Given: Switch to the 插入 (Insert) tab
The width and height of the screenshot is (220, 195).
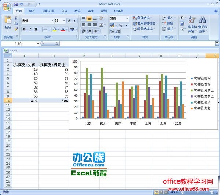Looking at the screenshot, I should pos(32,11).
